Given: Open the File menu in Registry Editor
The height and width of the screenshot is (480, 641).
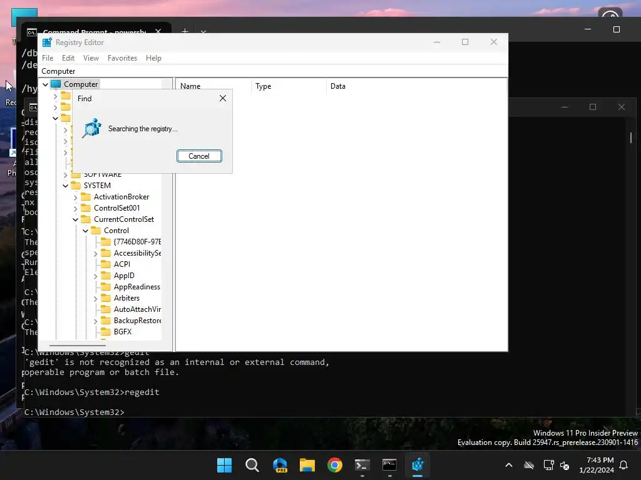Looking at the screenshot, I should click(48, 58).
